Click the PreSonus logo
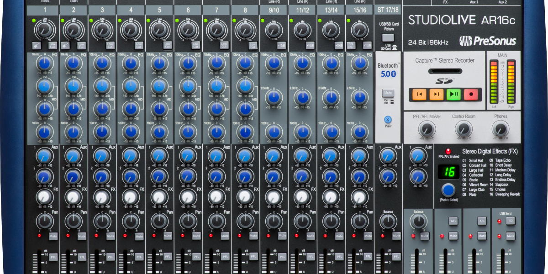The height and width of the screenshot is (274, 548). (x=487, y=41)
